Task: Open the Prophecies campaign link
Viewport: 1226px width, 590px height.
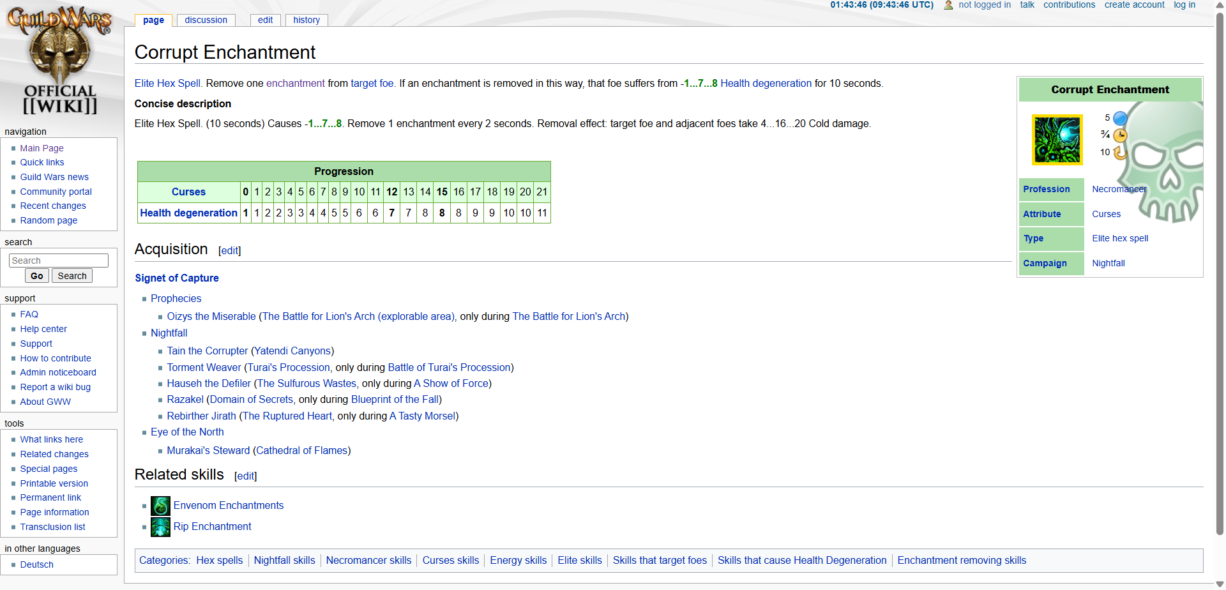Action: coord(176,298)
